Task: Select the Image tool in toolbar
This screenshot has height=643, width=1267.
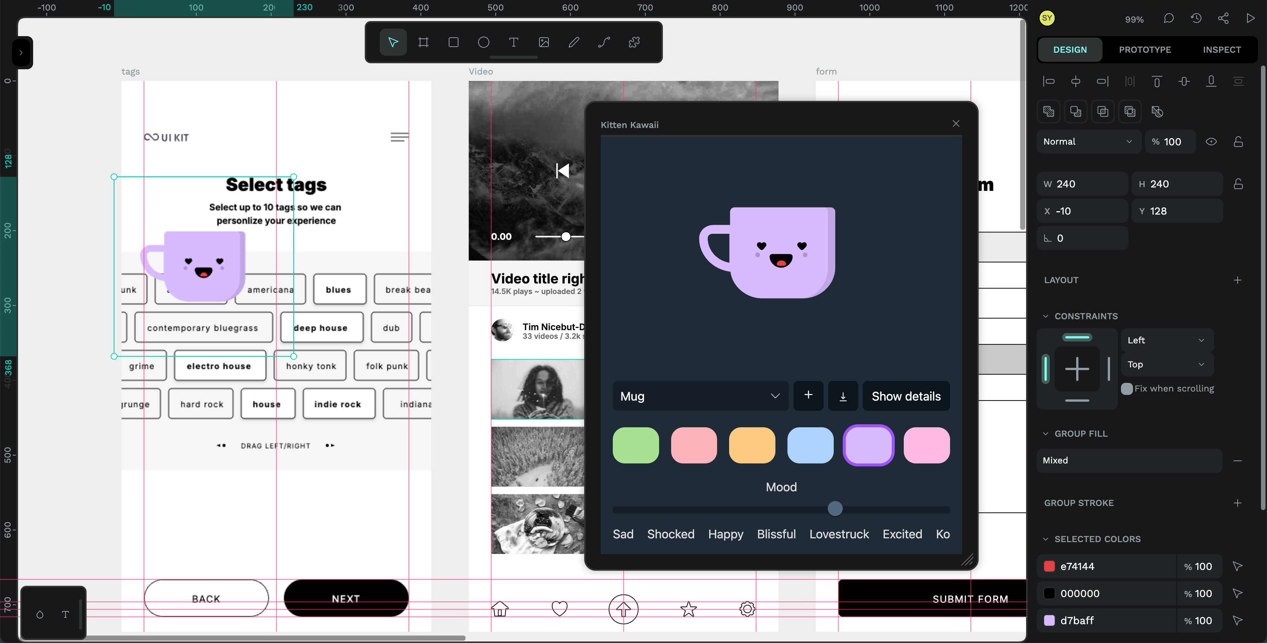Action: (544, 42)
